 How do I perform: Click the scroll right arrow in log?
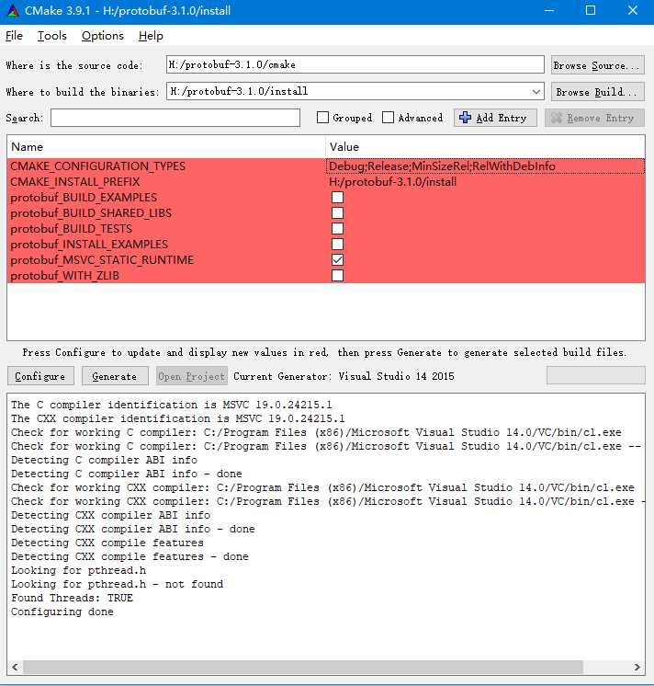[637, 667]
